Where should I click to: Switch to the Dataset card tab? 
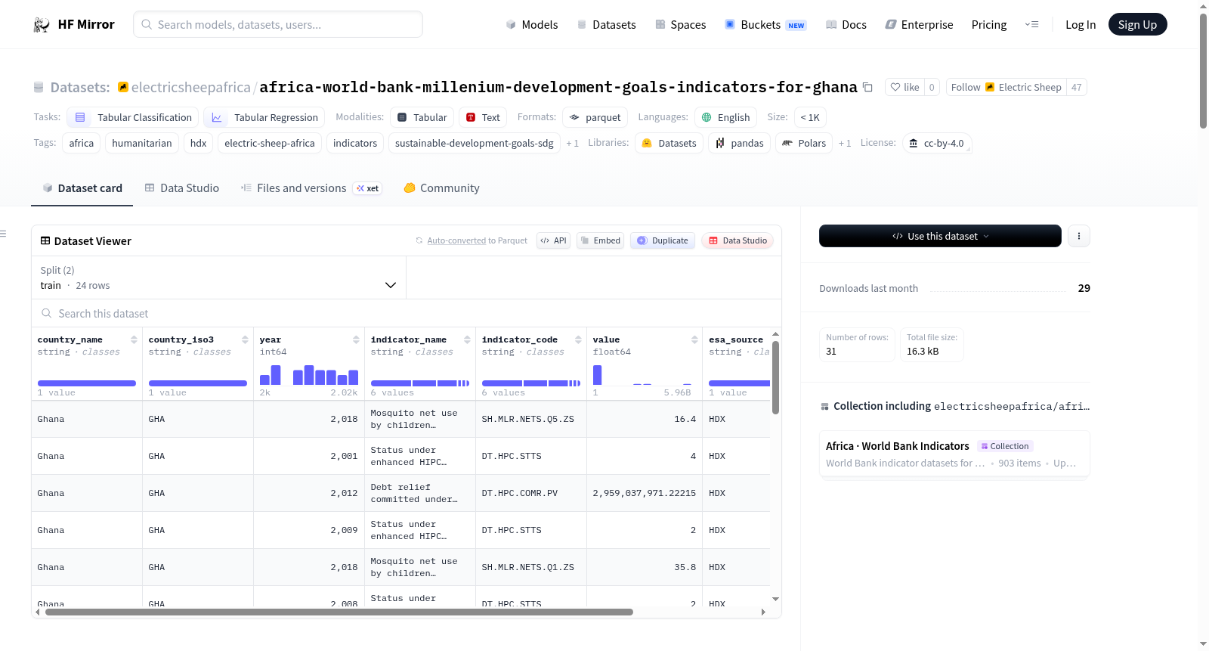click(82, 188)
